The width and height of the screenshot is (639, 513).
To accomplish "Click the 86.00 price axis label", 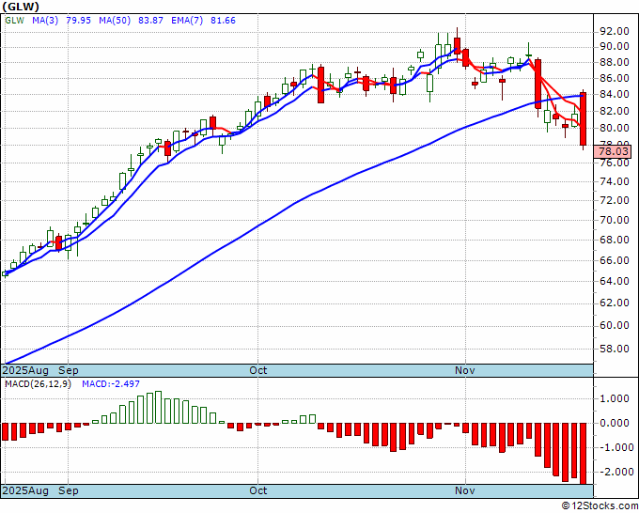I will (x=615, y=78).
